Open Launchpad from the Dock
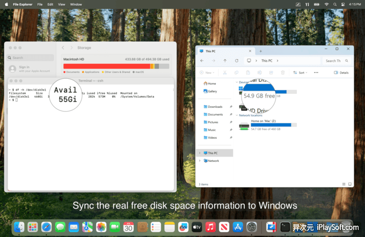The height and width of the screenshot is (237, 365). 33,227
